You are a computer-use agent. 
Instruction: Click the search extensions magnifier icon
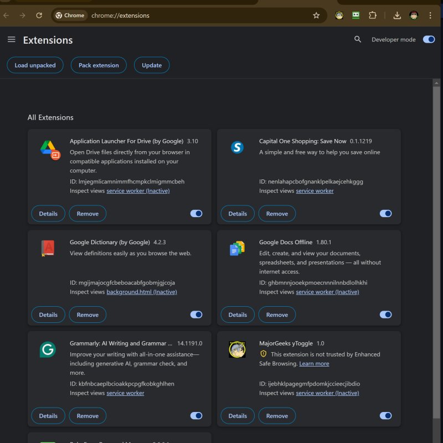click(x=358, y=39)
